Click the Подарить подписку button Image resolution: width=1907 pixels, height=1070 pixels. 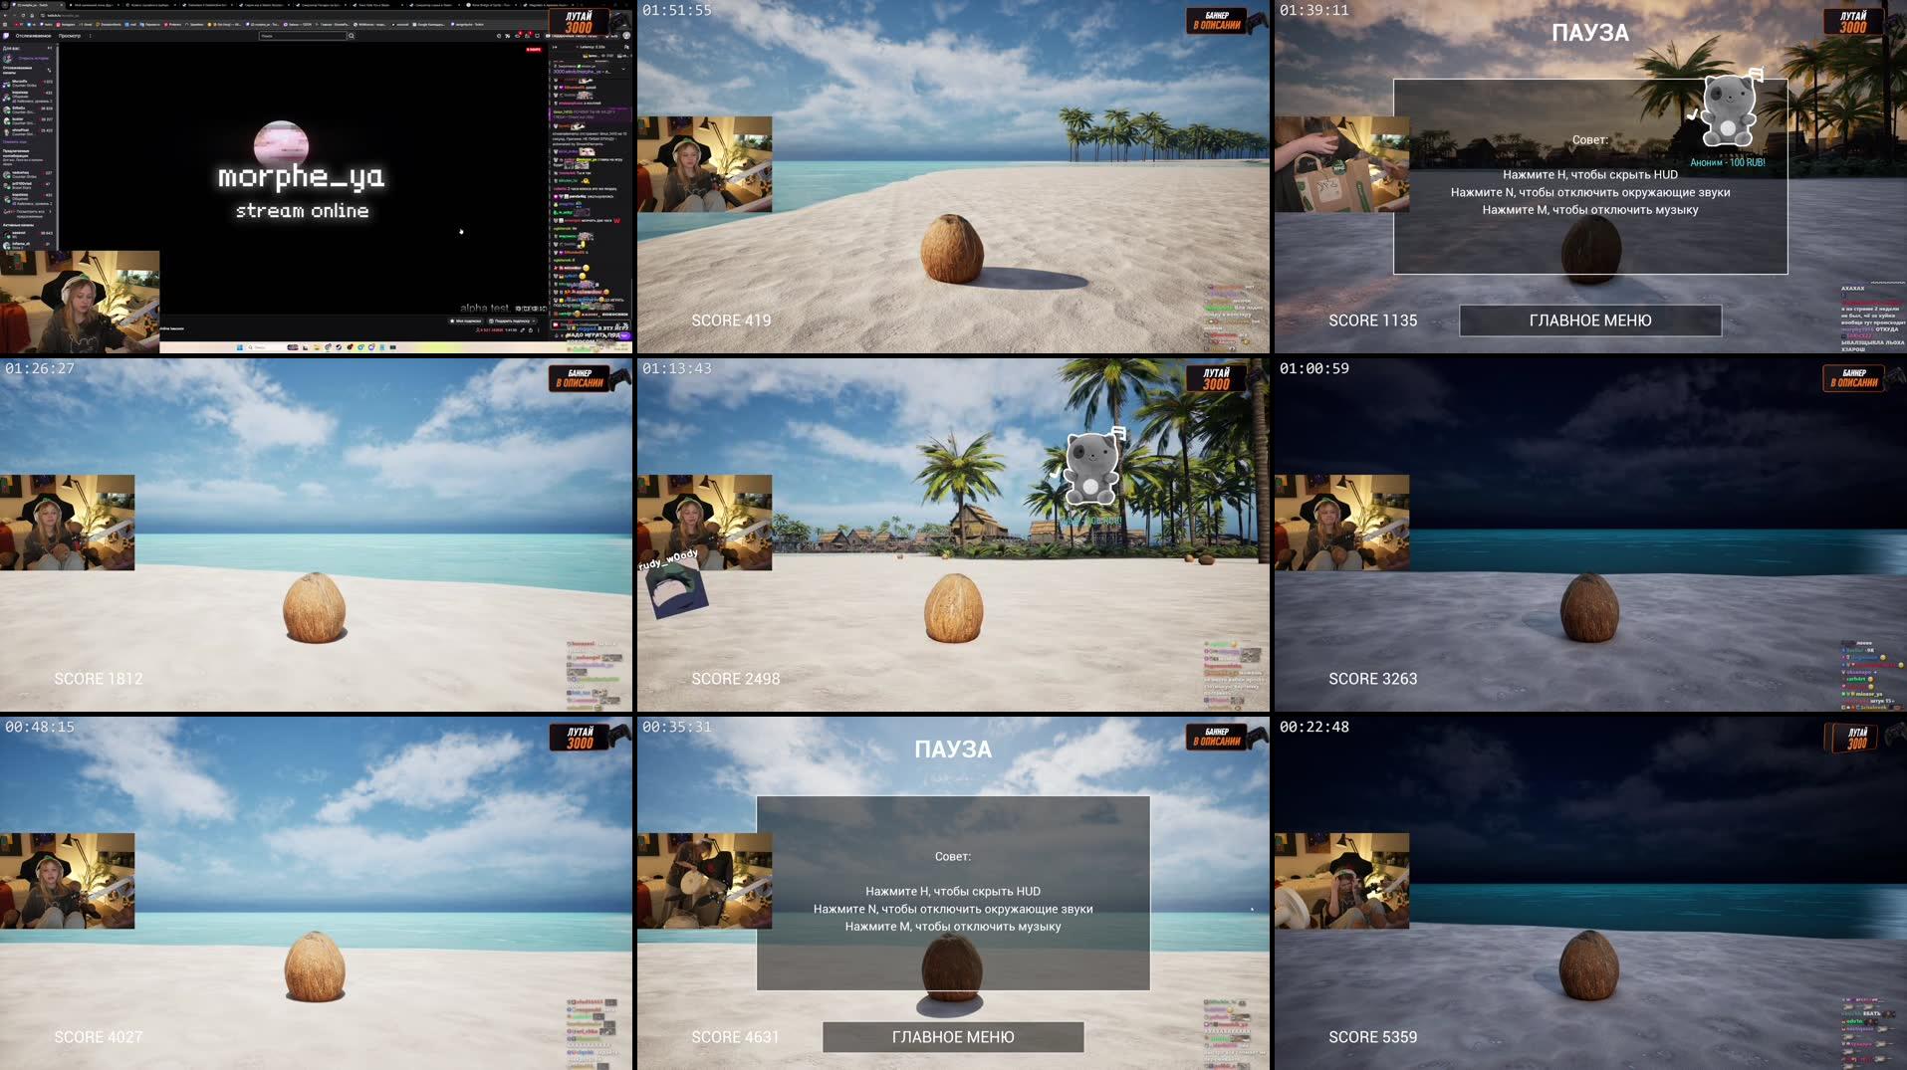509,321
